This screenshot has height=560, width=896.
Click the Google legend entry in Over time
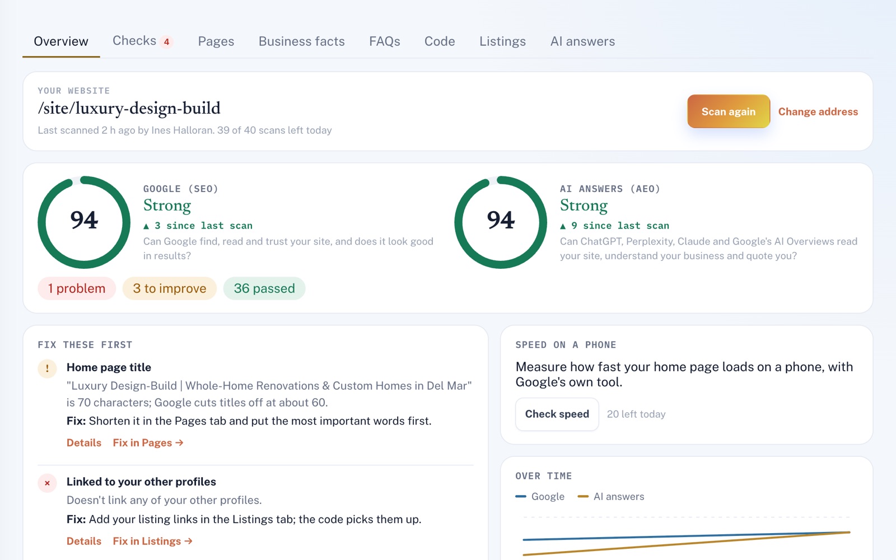(x=540, y=497)
